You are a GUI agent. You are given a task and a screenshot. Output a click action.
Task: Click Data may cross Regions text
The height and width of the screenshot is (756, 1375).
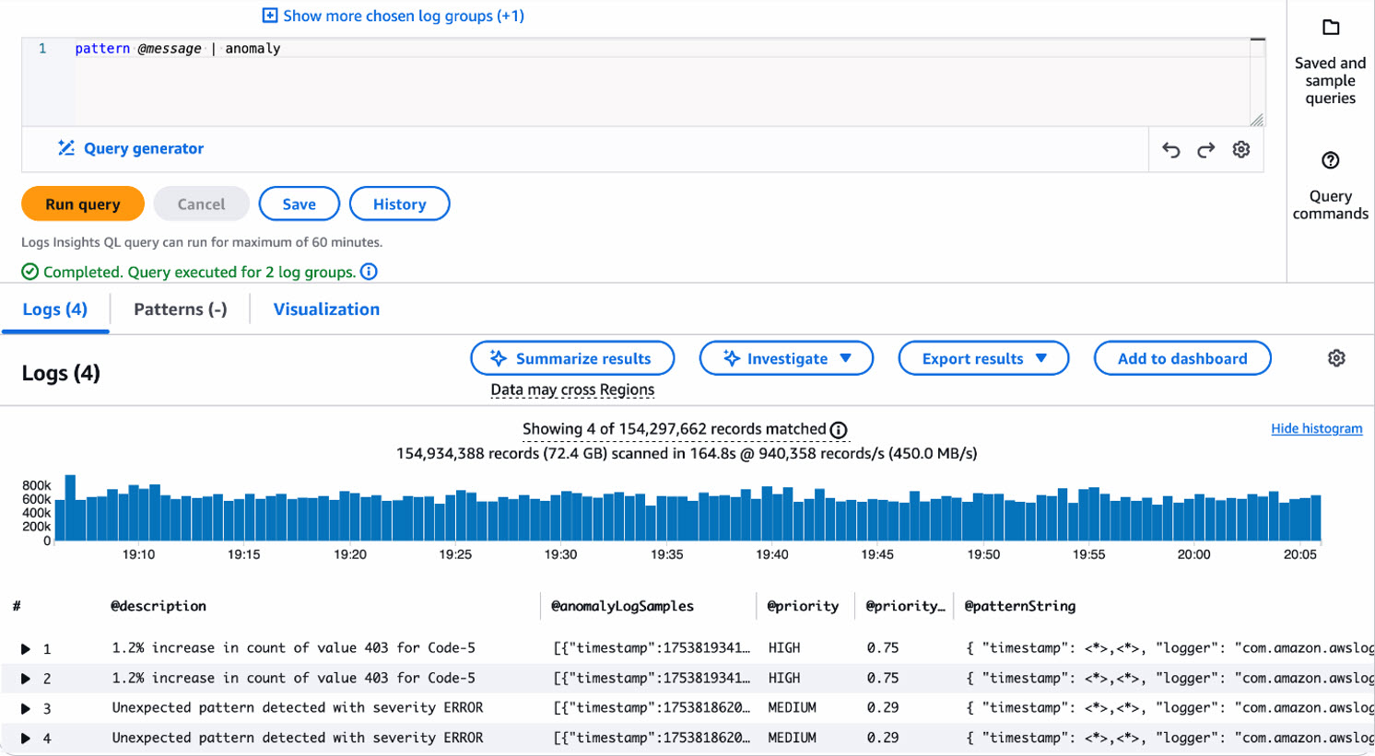click(x=572, y=390)
